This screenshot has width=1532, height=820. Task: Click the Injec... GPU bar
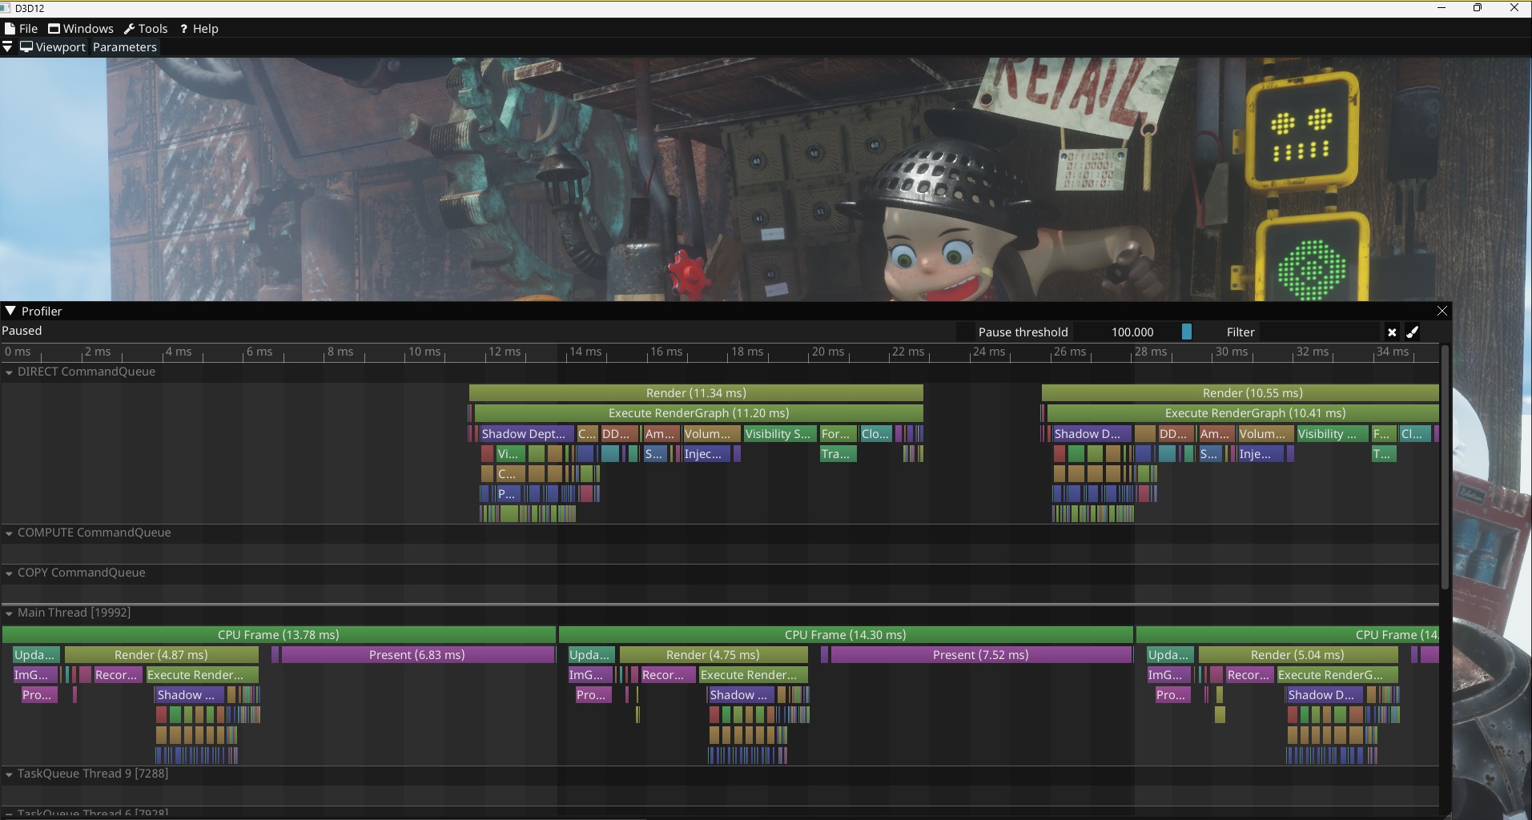coord(706,454)
